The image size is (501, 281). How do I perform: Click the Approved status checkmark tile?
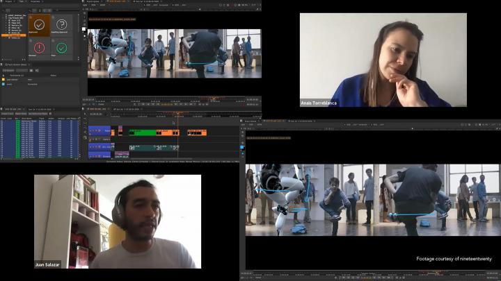pyautogui.click(x=40, y=27)
